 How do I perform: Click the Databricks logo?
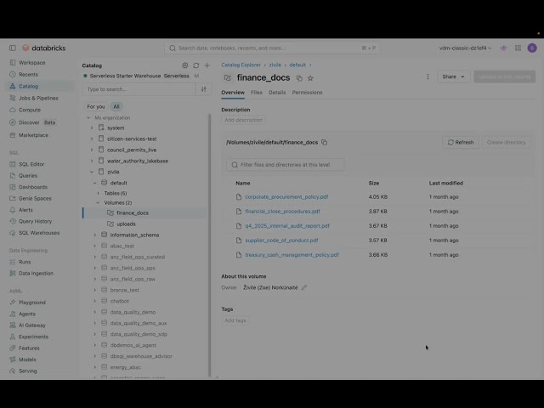tap(44, 48)
